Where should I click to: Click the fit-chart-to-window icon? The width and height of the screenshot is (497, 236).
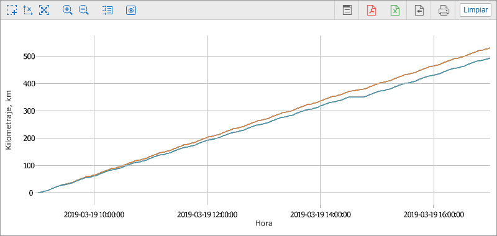coord(44,10)
